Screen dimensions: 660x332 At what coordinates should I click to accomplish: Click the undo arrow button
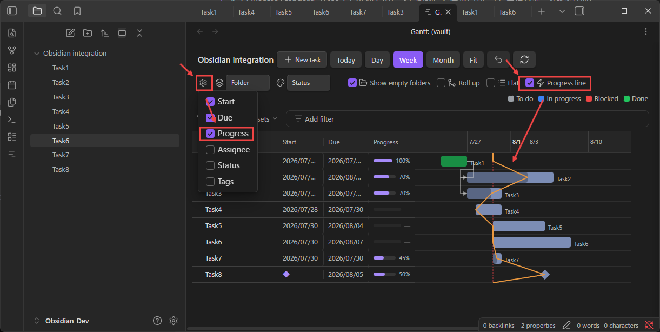[498, 59]
